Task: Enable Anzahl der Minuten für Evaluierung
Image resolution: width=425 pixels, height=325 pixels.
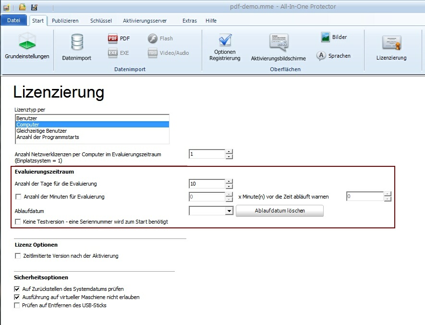Action: pyautogui.click(x=19, y=197)
